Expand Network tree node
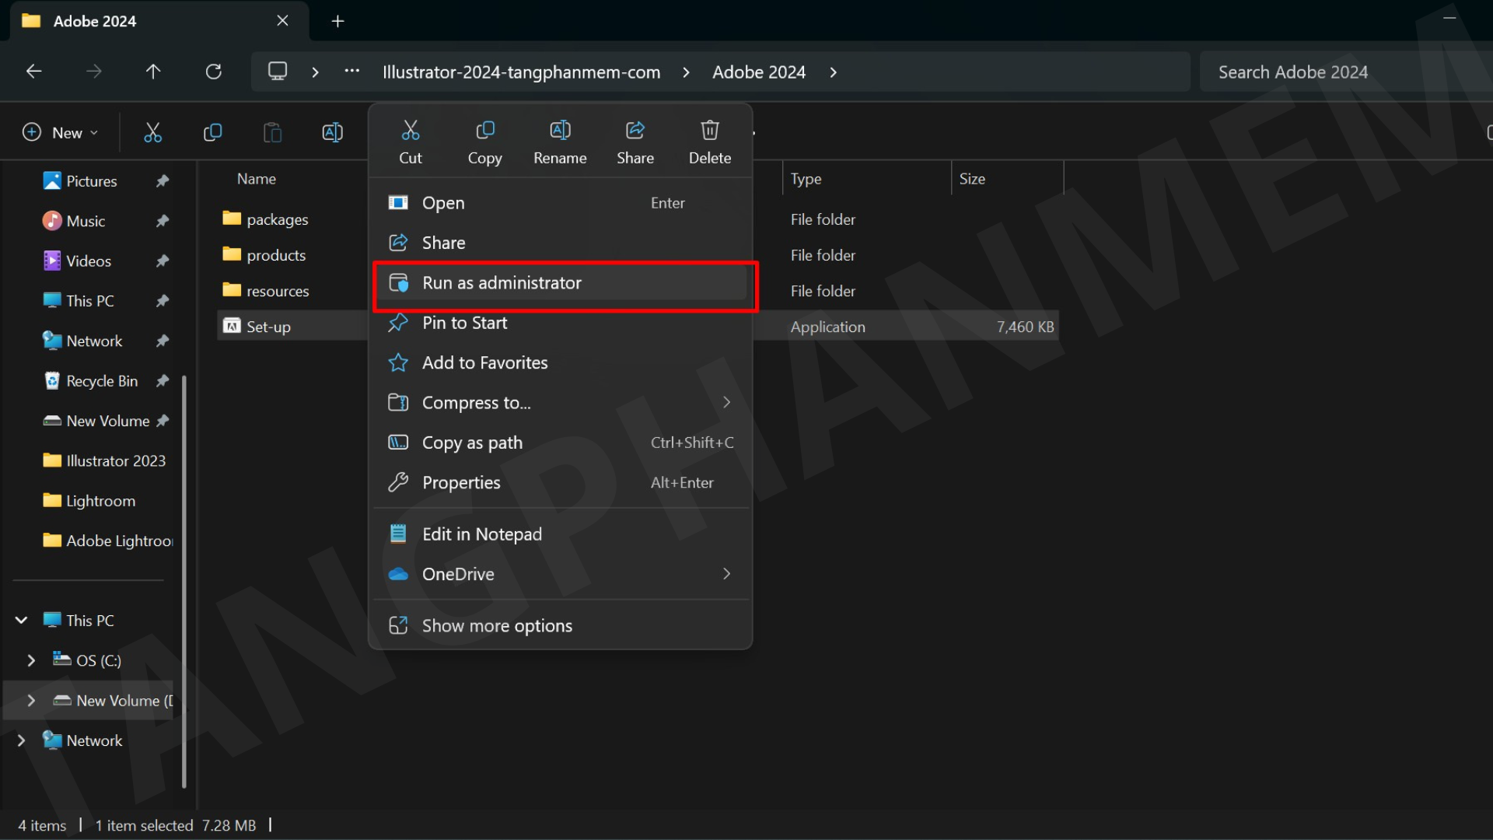The image size is (1493, 840). tap(22, 740)
